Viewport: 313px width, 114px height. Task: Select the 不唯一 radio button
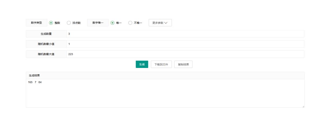pos(130,23)
